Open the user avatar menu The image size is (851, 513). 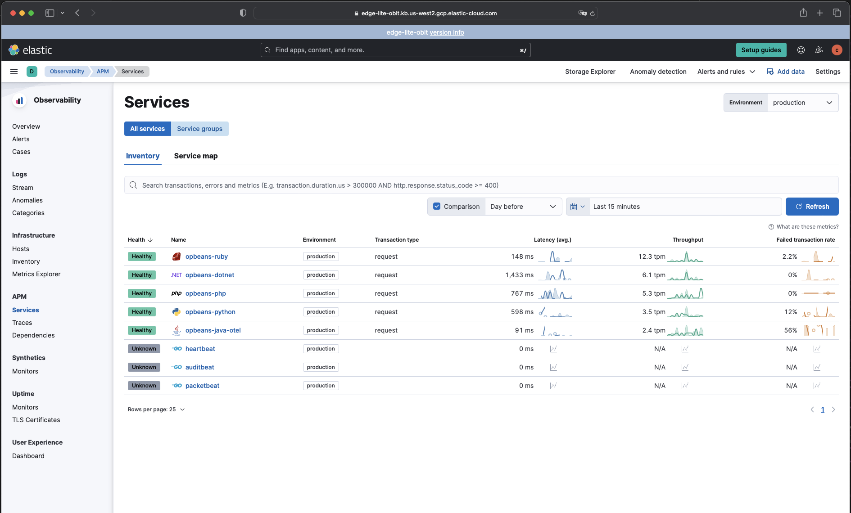point(837,50)
